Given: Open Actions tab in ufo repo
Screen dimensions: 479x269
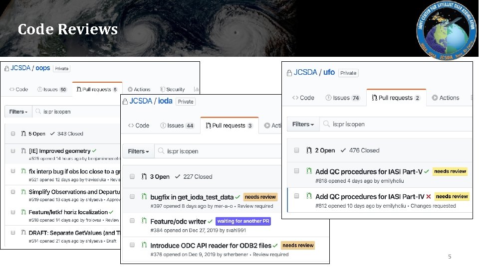Looking at the screenshot, I should pyautogui.click(x=446, y=98).
